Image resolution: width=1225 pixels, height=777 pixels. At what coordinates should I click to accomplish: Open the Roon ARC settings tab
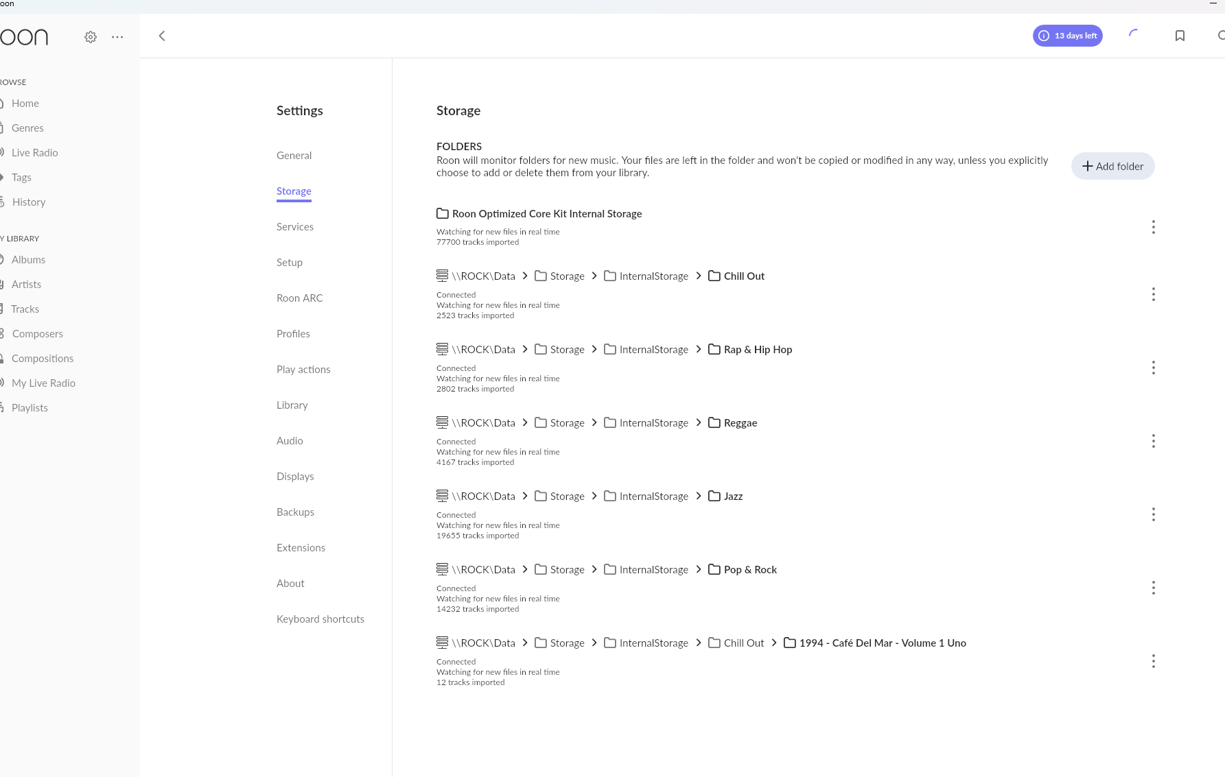(300, 298)
